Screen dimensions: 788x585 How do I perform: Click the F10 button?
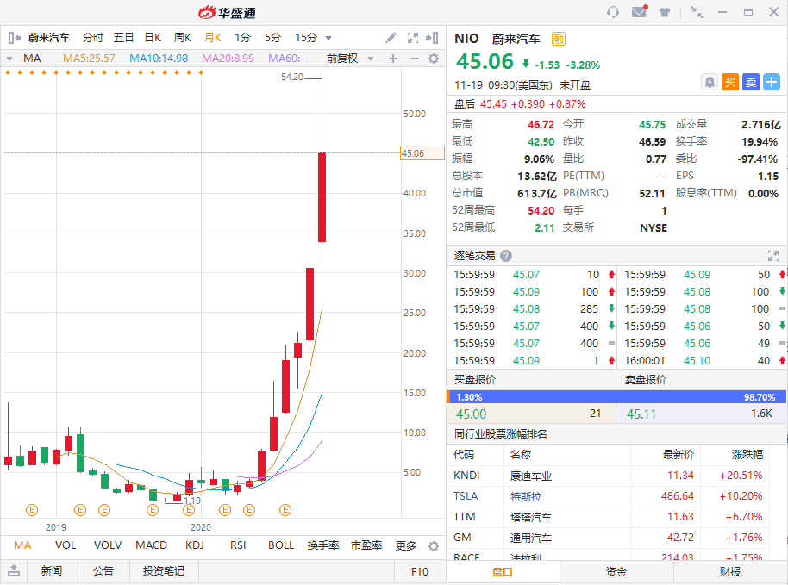point(420,571)
